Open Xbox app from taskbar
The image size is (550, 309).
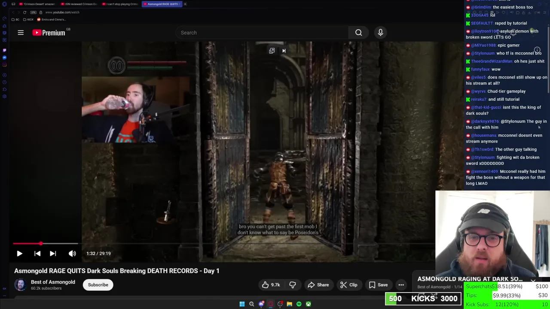pyautogui.click(x=308, y=304)
